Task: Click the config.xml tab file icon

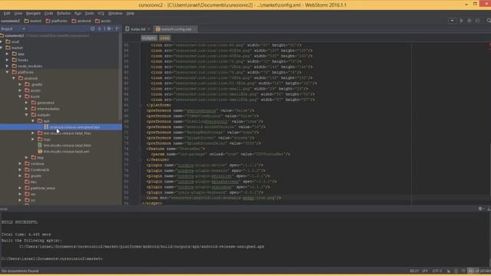Action: (158, 29)
